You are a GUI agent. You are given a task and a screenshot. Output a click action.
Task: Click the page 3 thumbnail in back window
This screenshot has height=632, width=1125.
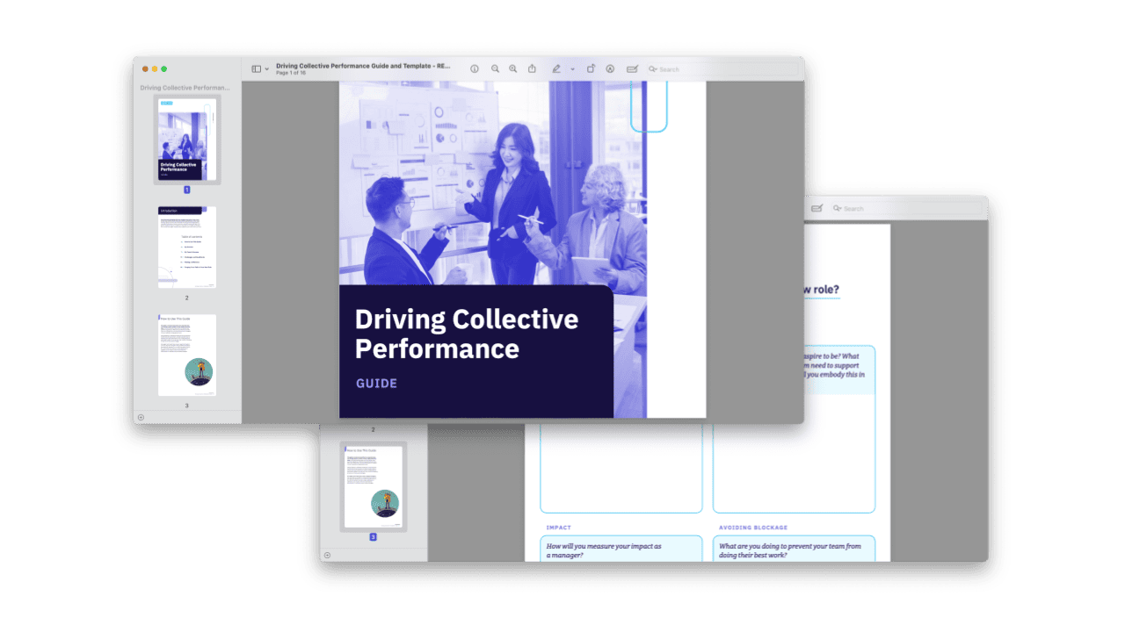(x=373, y=486)
